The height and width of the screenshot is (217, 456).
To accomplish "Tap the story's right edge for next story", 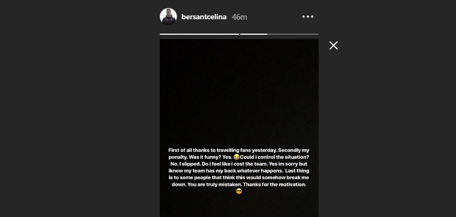I will coord(310,107).
